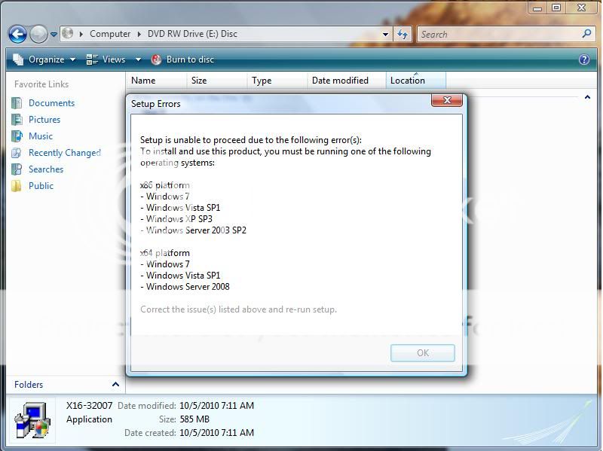Click Date created value 10/5/2010 7:11 AM
This screenshot has height=451, width=603.
click(216, 433)
